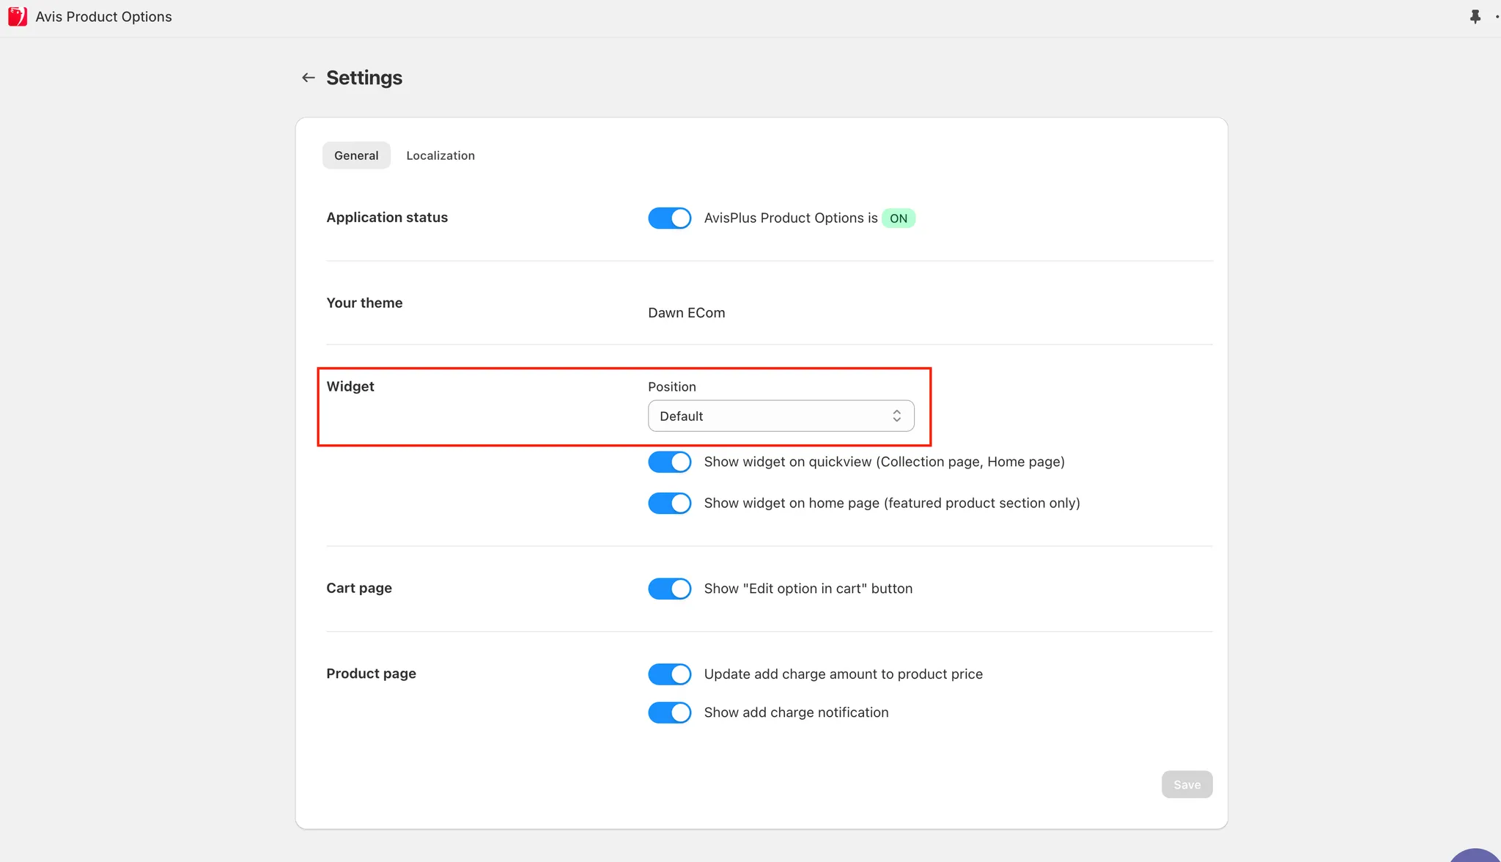This screenshot has height=862, width=1501.
Task: Click the chevron arrows in Position select
Action: click(896, 416)
